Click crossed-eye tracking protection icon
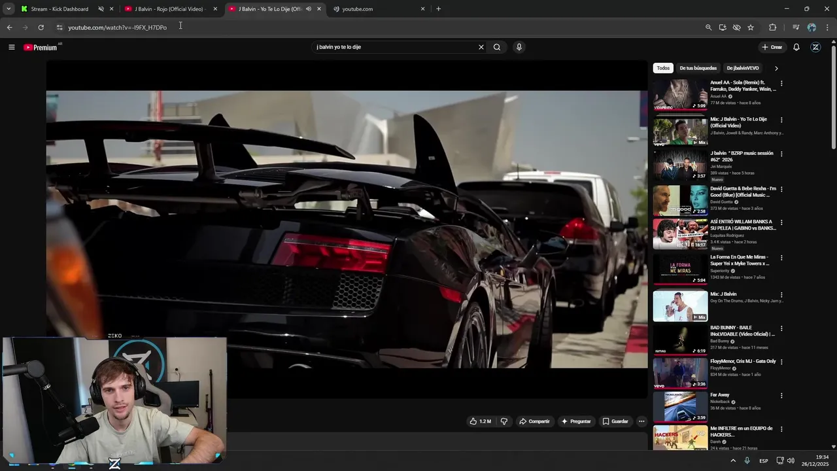Viewport: 837px width, 471px height. 736,27
